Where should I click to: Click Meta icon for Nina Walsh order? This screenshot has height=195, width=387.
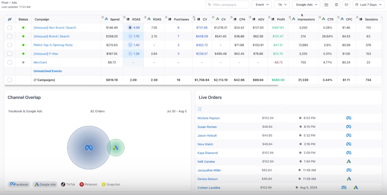point(349,144)
